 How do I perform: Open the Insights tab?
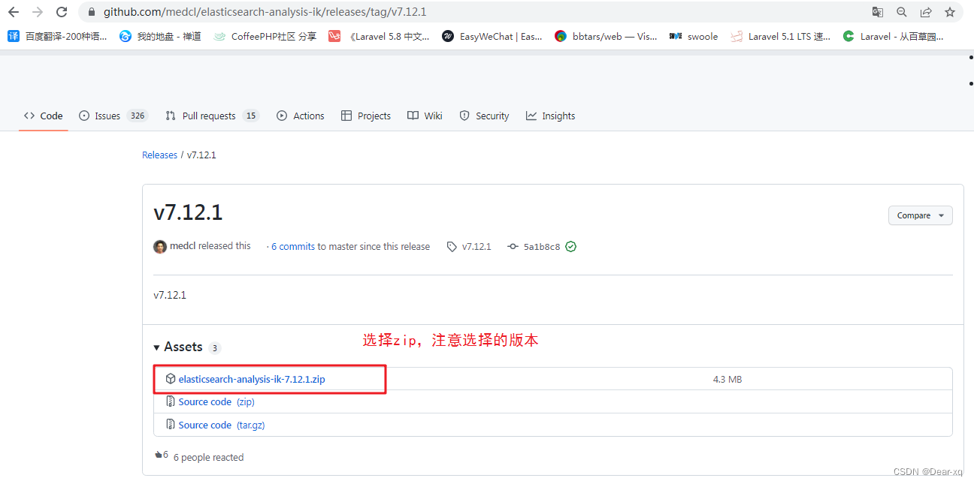pos(551,116)
